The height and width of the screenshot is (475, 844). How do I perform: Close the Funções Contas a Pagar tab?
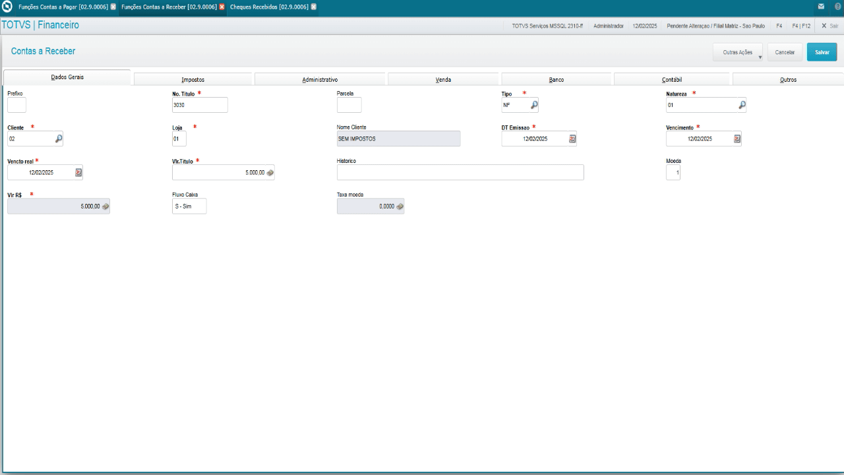coord(113,7)
